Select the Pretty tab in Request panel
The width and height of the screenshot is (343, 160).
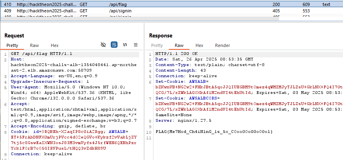(x=12, y=45)
